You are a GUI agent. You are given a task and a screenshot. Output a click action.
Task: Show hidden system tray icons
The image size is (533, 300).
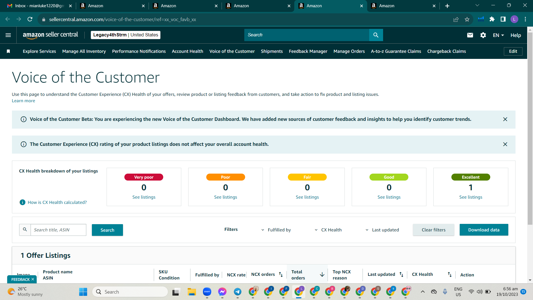pyautogui.click(x=423, y=292)
